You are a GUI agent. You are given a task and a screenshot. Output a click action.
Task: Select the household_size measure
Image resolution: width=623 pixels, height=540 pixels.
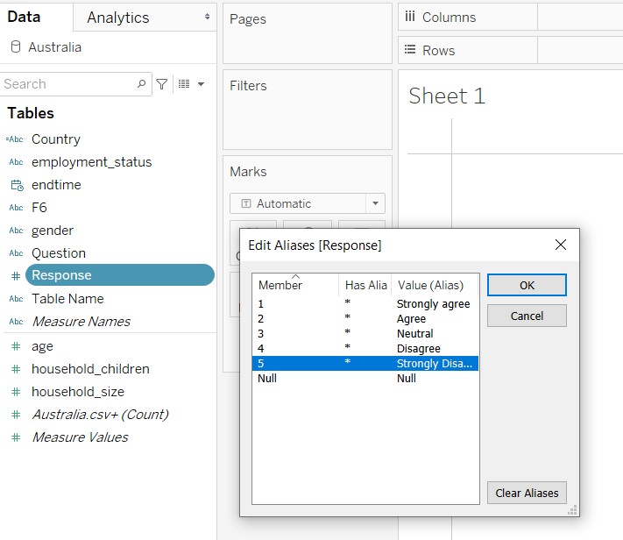[x=78, y=392]
